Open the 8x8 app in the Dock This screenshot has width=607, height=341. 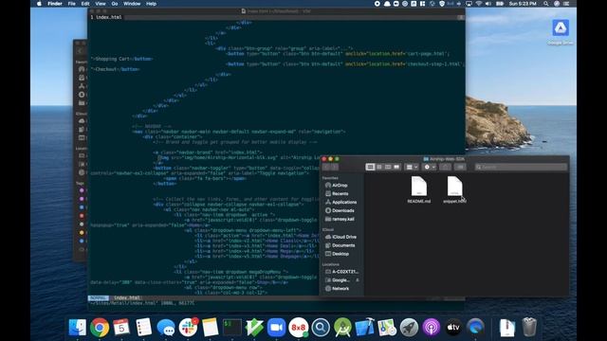(299, 328)
